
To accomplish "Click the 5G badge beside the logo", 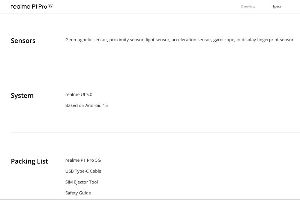I will click(51, 6).
